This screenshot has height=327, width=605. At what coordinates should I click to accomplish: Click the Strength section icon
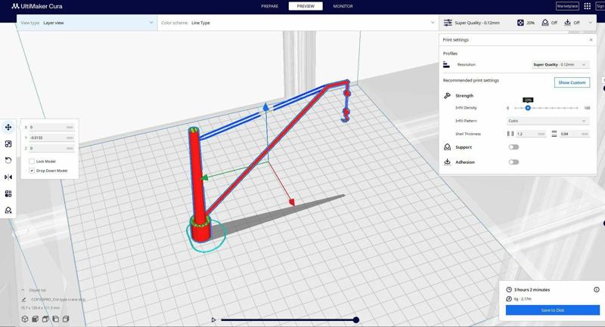[447, 95]
